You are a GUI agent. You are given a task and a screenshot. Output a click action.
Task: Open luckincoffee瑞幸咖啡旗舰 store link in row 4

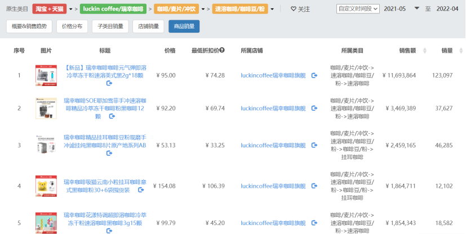(x=273, y=186)
